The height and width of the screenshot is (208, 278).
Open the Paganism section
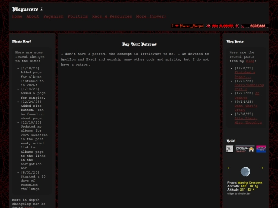point(54,16)
